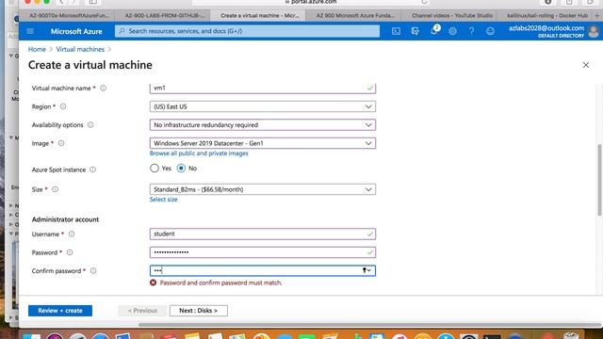Open the Availability options dropdown

(263, 125)
